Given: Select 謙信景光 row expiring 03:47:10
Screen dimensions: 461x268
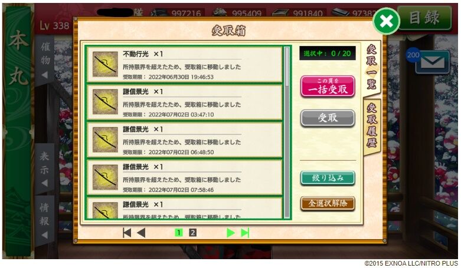Looking at the screenshot, I should (x=184, y=102).
